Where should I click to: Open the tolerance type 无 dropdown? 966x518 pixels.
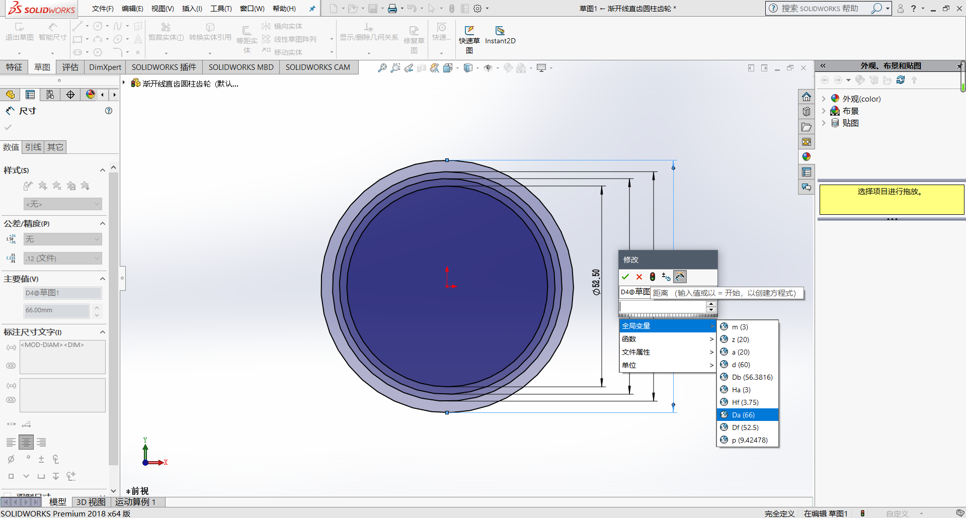coord(63,239)
